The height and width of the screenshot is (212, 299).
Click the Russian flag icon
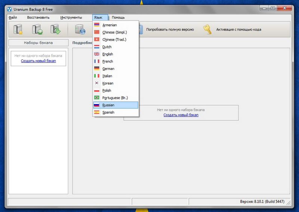[x=97, y=105]
